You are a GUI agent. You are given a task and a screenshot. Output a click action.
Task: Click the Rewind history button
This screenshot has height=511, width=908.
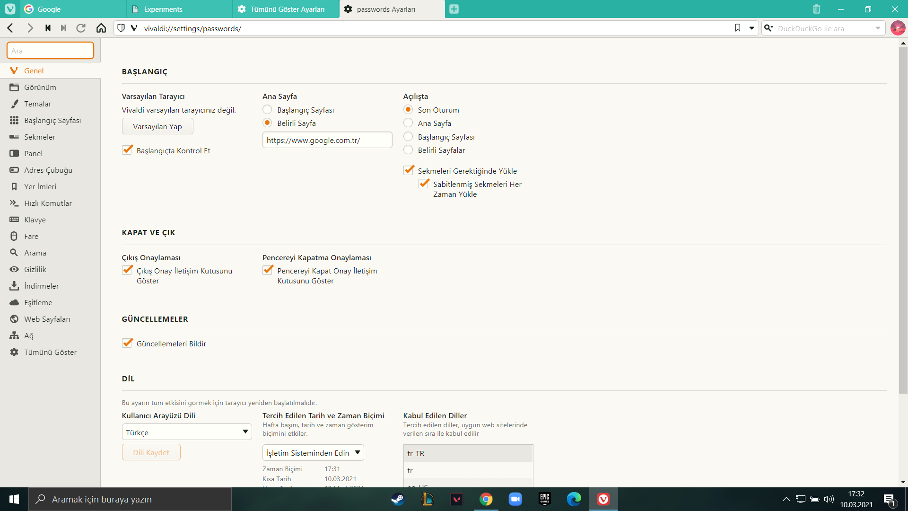point(48,28)
